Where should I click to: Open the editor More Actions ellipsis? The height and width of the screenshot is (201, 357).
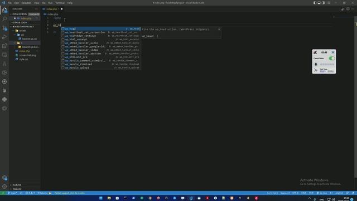click(353, 9)
